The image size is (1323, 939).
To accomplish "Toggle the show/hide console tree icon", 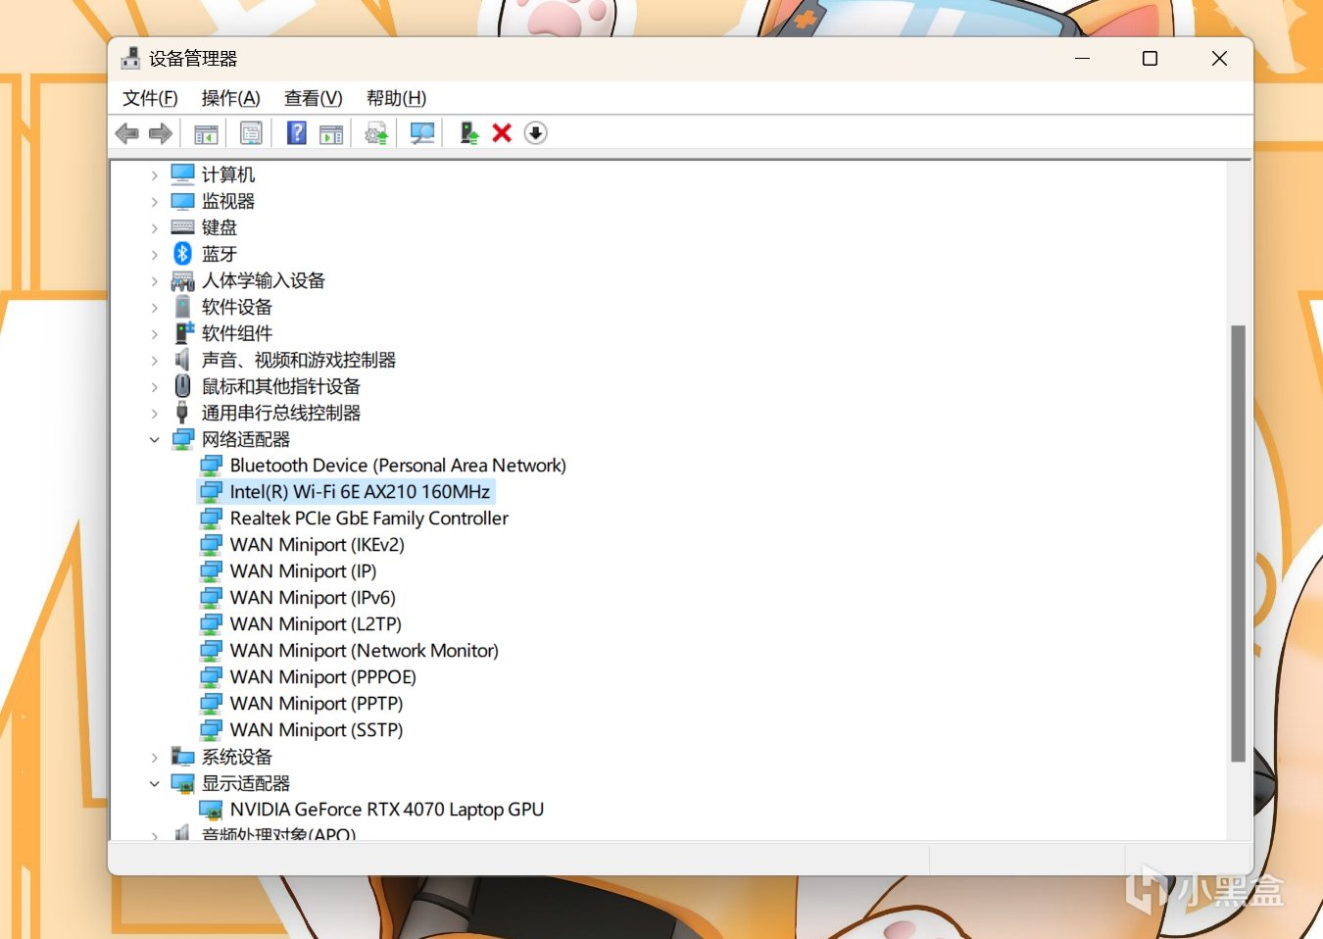I will coord(206,133).
